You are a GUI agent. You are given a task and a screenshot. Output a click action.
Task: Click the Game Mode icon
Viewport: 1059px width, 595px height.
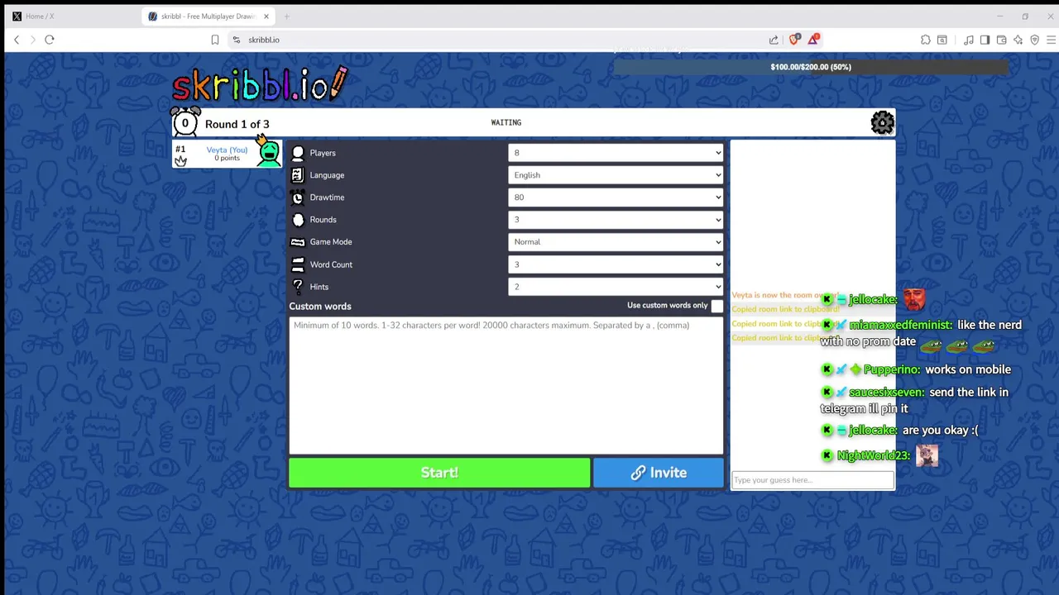(298, 242)
